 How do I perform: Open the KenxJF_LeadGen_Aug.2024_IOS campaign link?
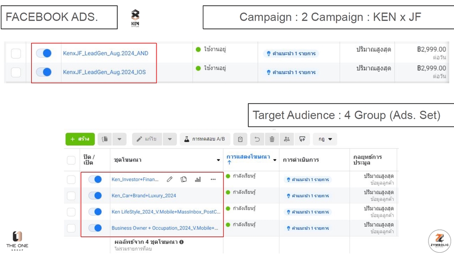click(105, 72)
